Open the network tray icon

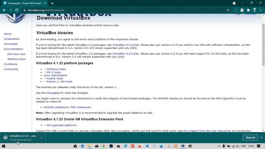click(233, 146)
